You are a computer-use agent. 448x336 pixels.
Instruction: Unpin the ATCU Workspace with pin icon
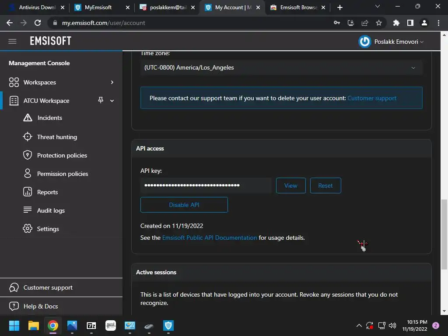pos(101,100)
